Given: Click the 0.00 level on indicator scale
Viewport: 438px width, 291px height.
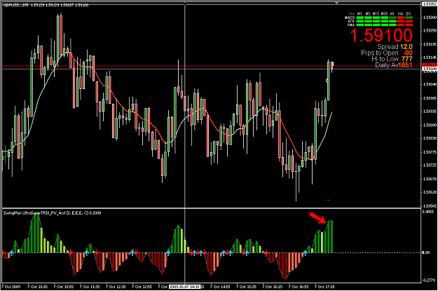Looking at the screenshot, I should 425,252.
